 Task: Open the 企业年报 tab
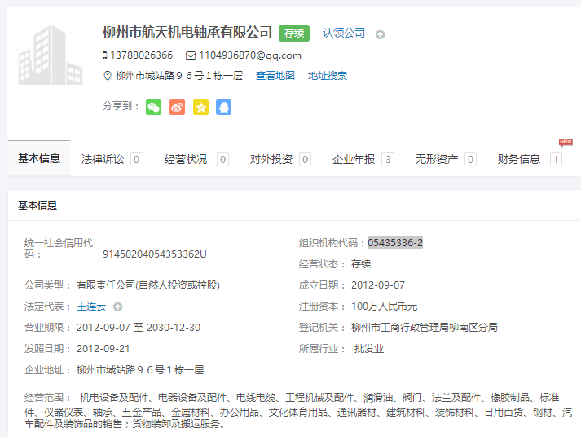click(x=354, y=160)
